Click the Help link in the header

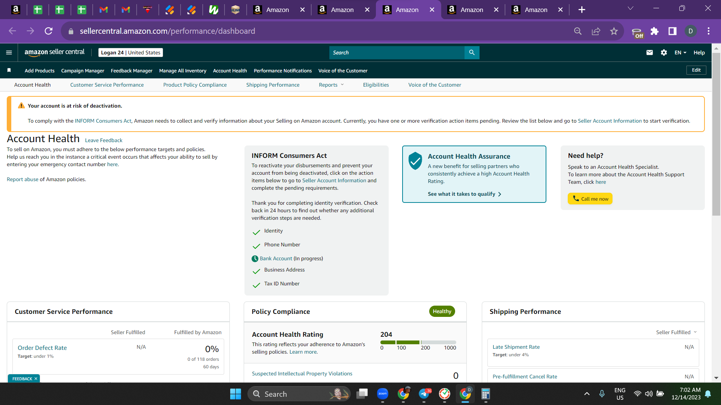pyautogui.click(x=699, y=52)
